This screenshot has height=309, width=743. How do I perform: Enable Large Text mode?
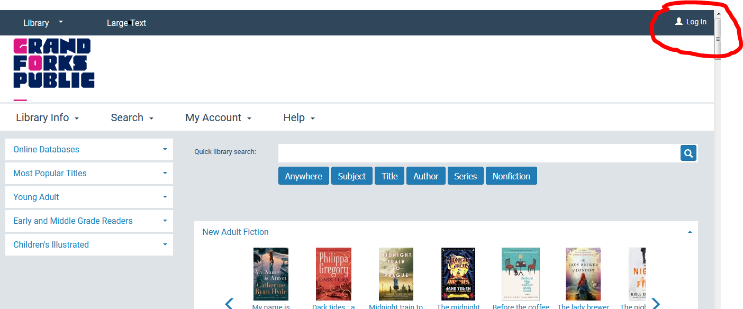click(126, 23)
